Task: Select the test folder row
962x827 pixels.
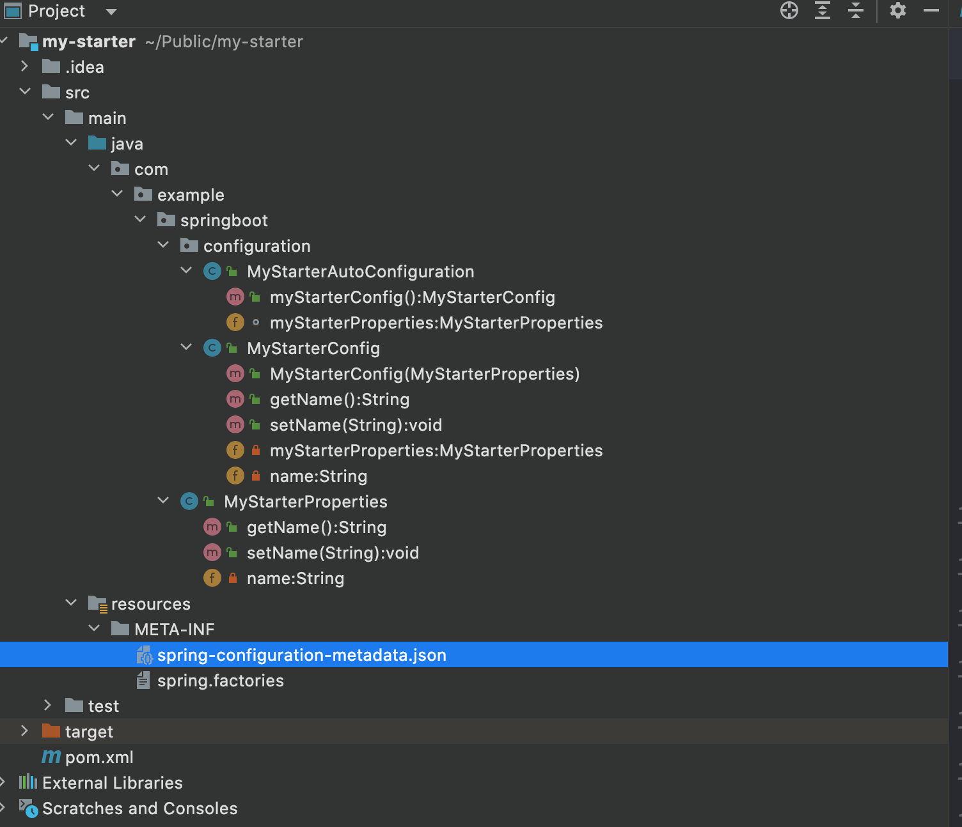Action: point(474,706)
